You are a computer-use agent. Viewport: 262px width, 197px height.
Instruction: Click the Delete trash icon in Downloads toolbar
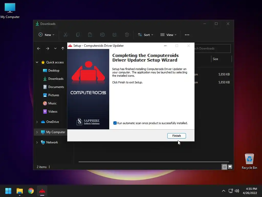(x=127, y=35)
